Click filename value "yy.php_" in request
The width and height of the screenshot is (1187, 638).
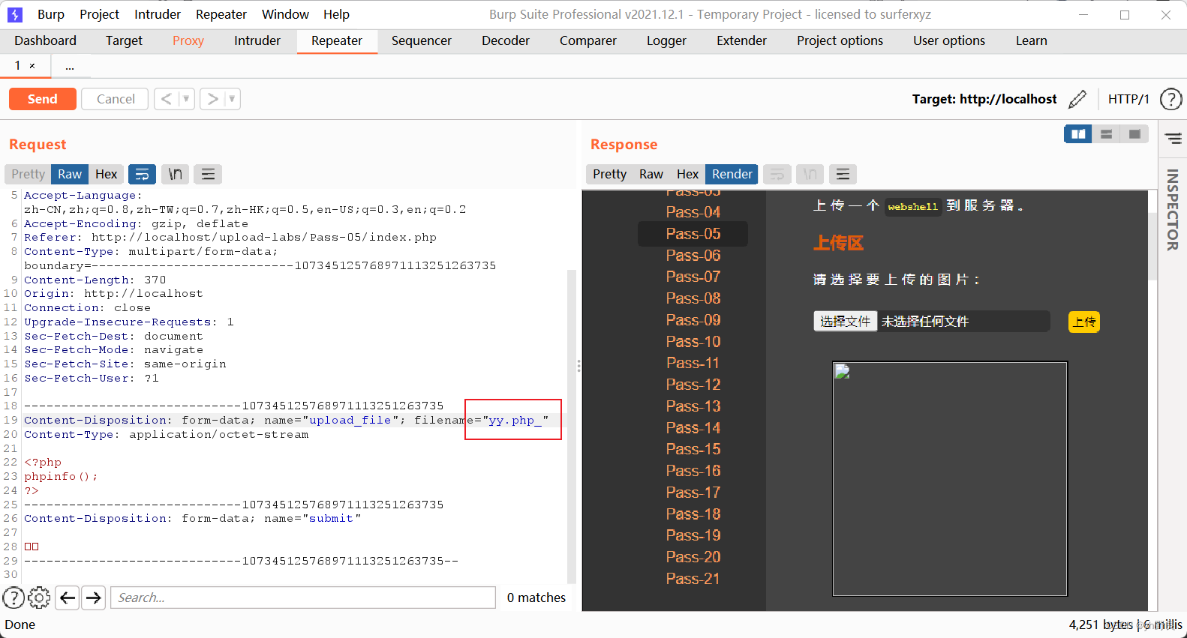[x=515, y=421]
